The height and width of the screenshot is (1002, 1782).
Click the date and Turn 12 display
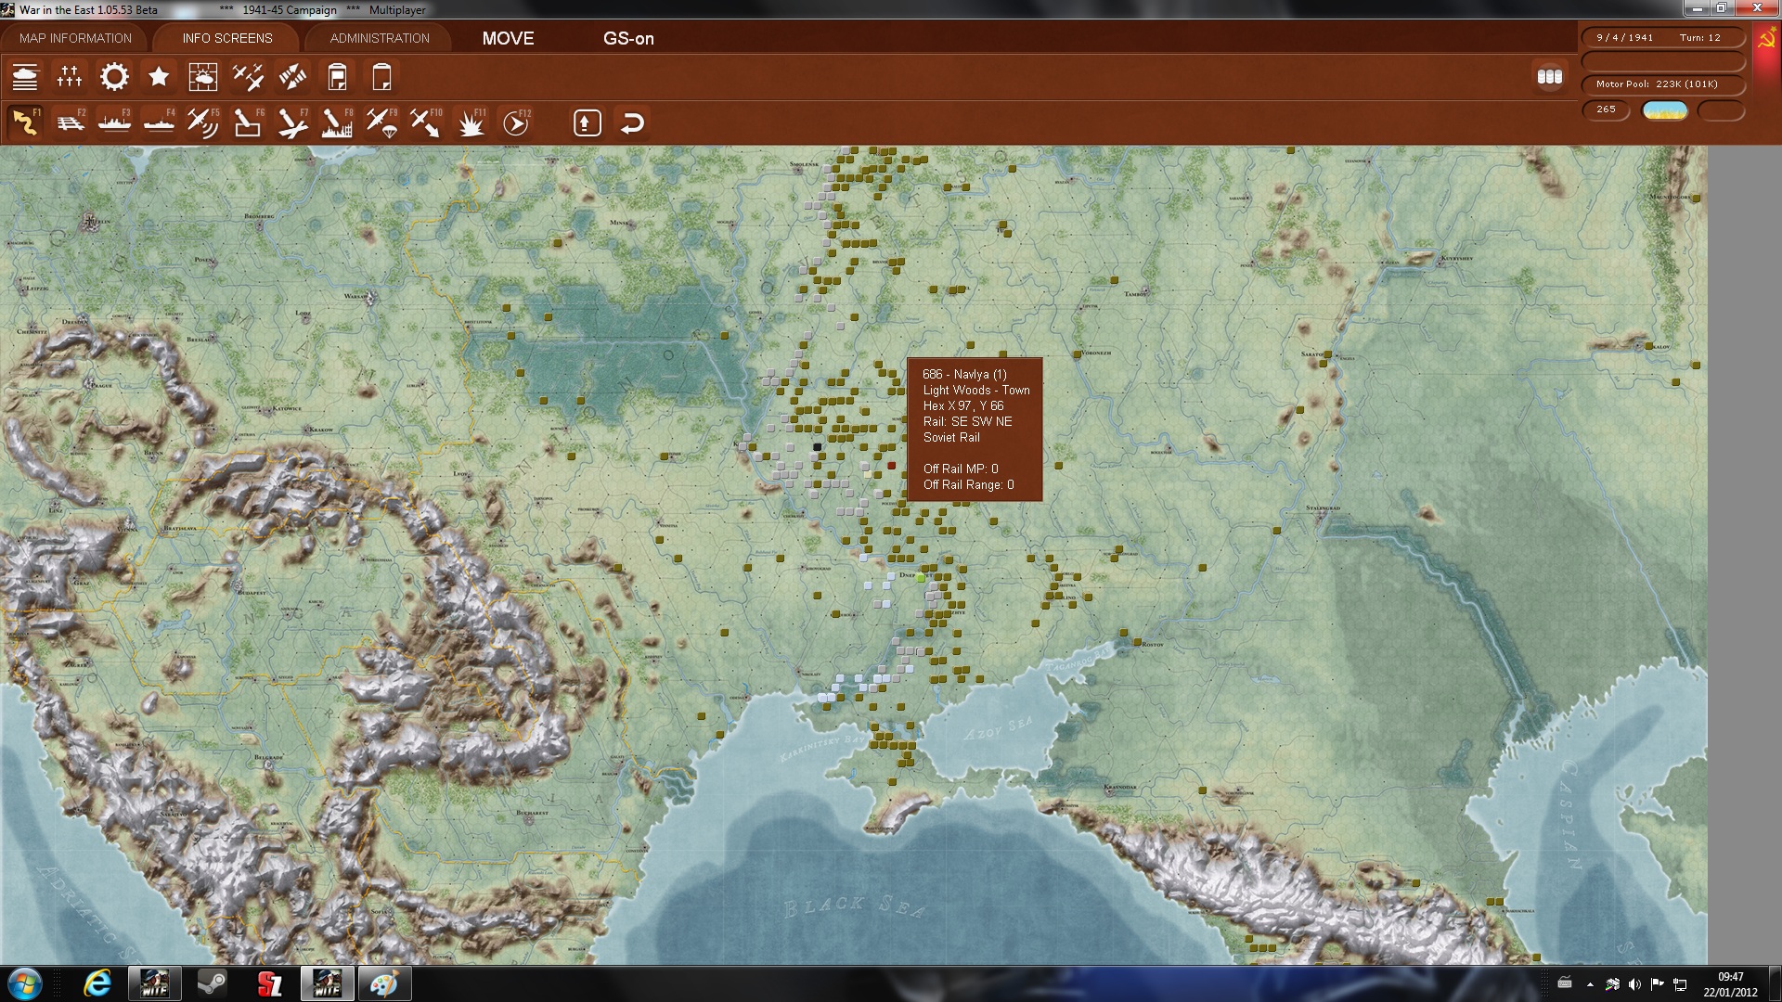click(x=1662, y=38)
